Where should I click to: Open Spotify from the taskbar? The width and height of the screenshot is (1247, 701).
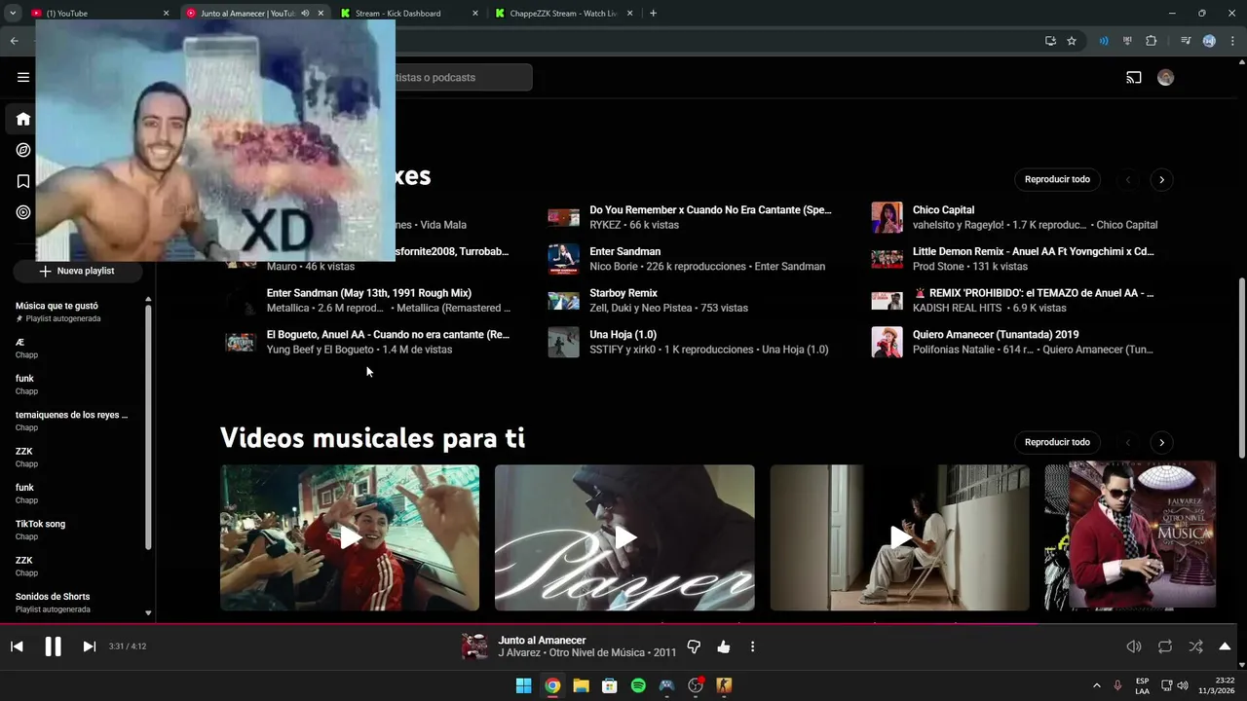pos(638,685)
